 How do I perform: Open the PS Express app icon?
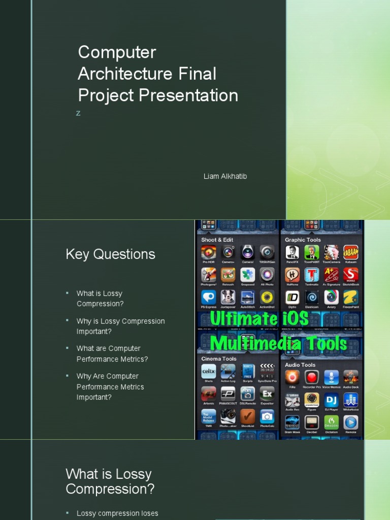coord(209,298)
